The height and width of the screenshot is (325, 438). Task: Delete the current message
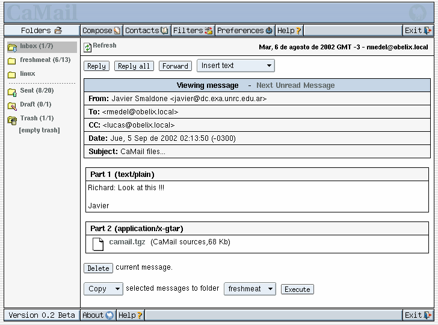(x=98, y=268)
